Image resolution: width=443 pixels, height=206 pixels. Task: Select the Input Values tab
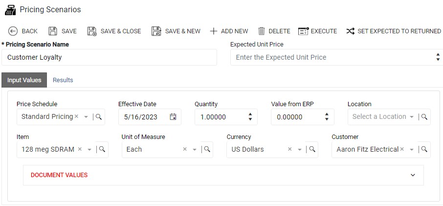(x=24, y=80)
